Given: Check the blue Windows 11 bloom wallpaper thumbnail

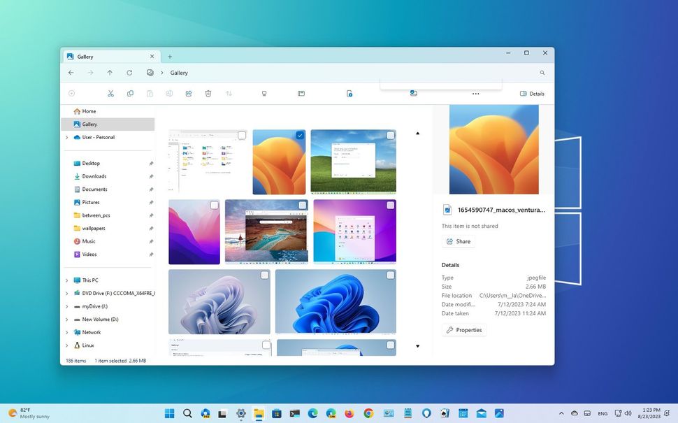Looking at the screenshot, I should click(x=390, y=275).
